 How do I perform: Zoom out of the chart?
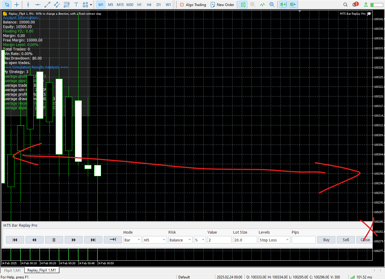[x=272, y=5]
